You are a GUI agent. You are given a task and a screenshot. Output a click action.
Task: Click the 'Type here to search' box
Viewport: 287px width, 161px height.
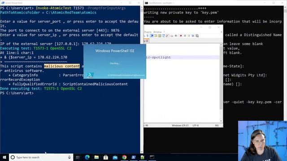pyautogui.click(x=41, y=157)
